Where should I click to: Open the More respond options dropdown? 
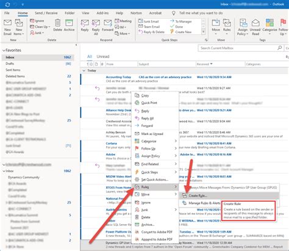(123, 34)
